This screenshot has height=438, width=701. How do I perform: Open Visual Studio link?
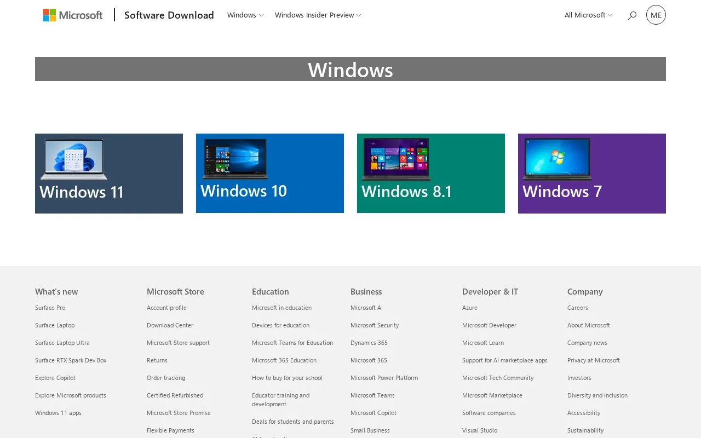480,430
